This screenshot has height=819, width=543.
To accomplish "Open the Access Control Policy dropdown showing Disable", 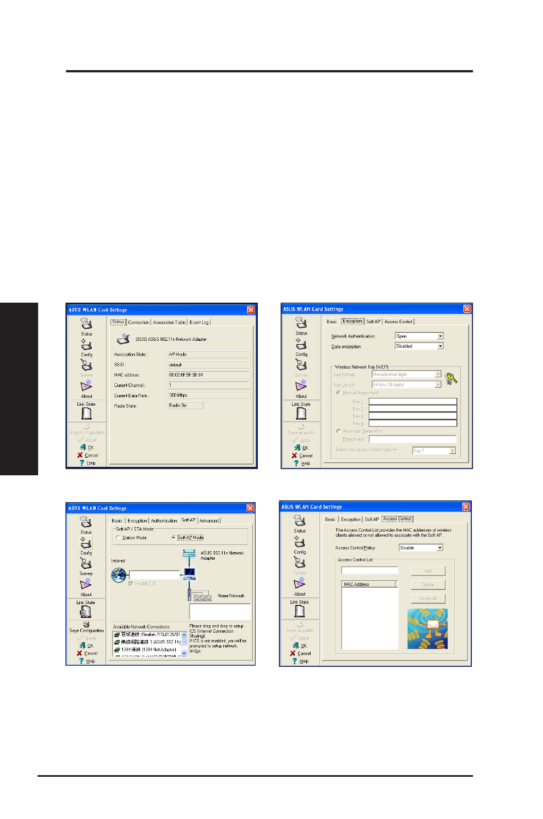I will click(x=421, y=548).
